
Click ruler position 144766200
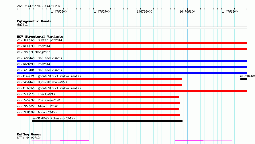230,11
